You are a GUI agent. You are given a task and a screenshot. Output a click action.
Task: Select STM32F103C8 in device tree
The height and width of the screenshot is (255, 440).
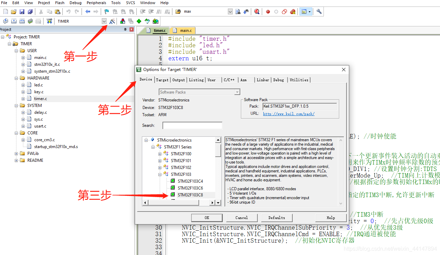190,195
